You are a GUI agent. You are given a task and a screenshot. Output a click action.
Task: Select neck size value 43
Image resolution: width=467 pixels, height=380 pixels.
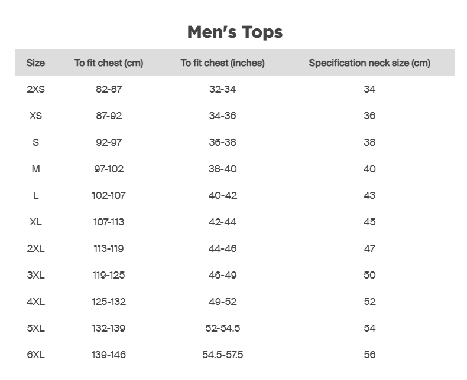369,195
